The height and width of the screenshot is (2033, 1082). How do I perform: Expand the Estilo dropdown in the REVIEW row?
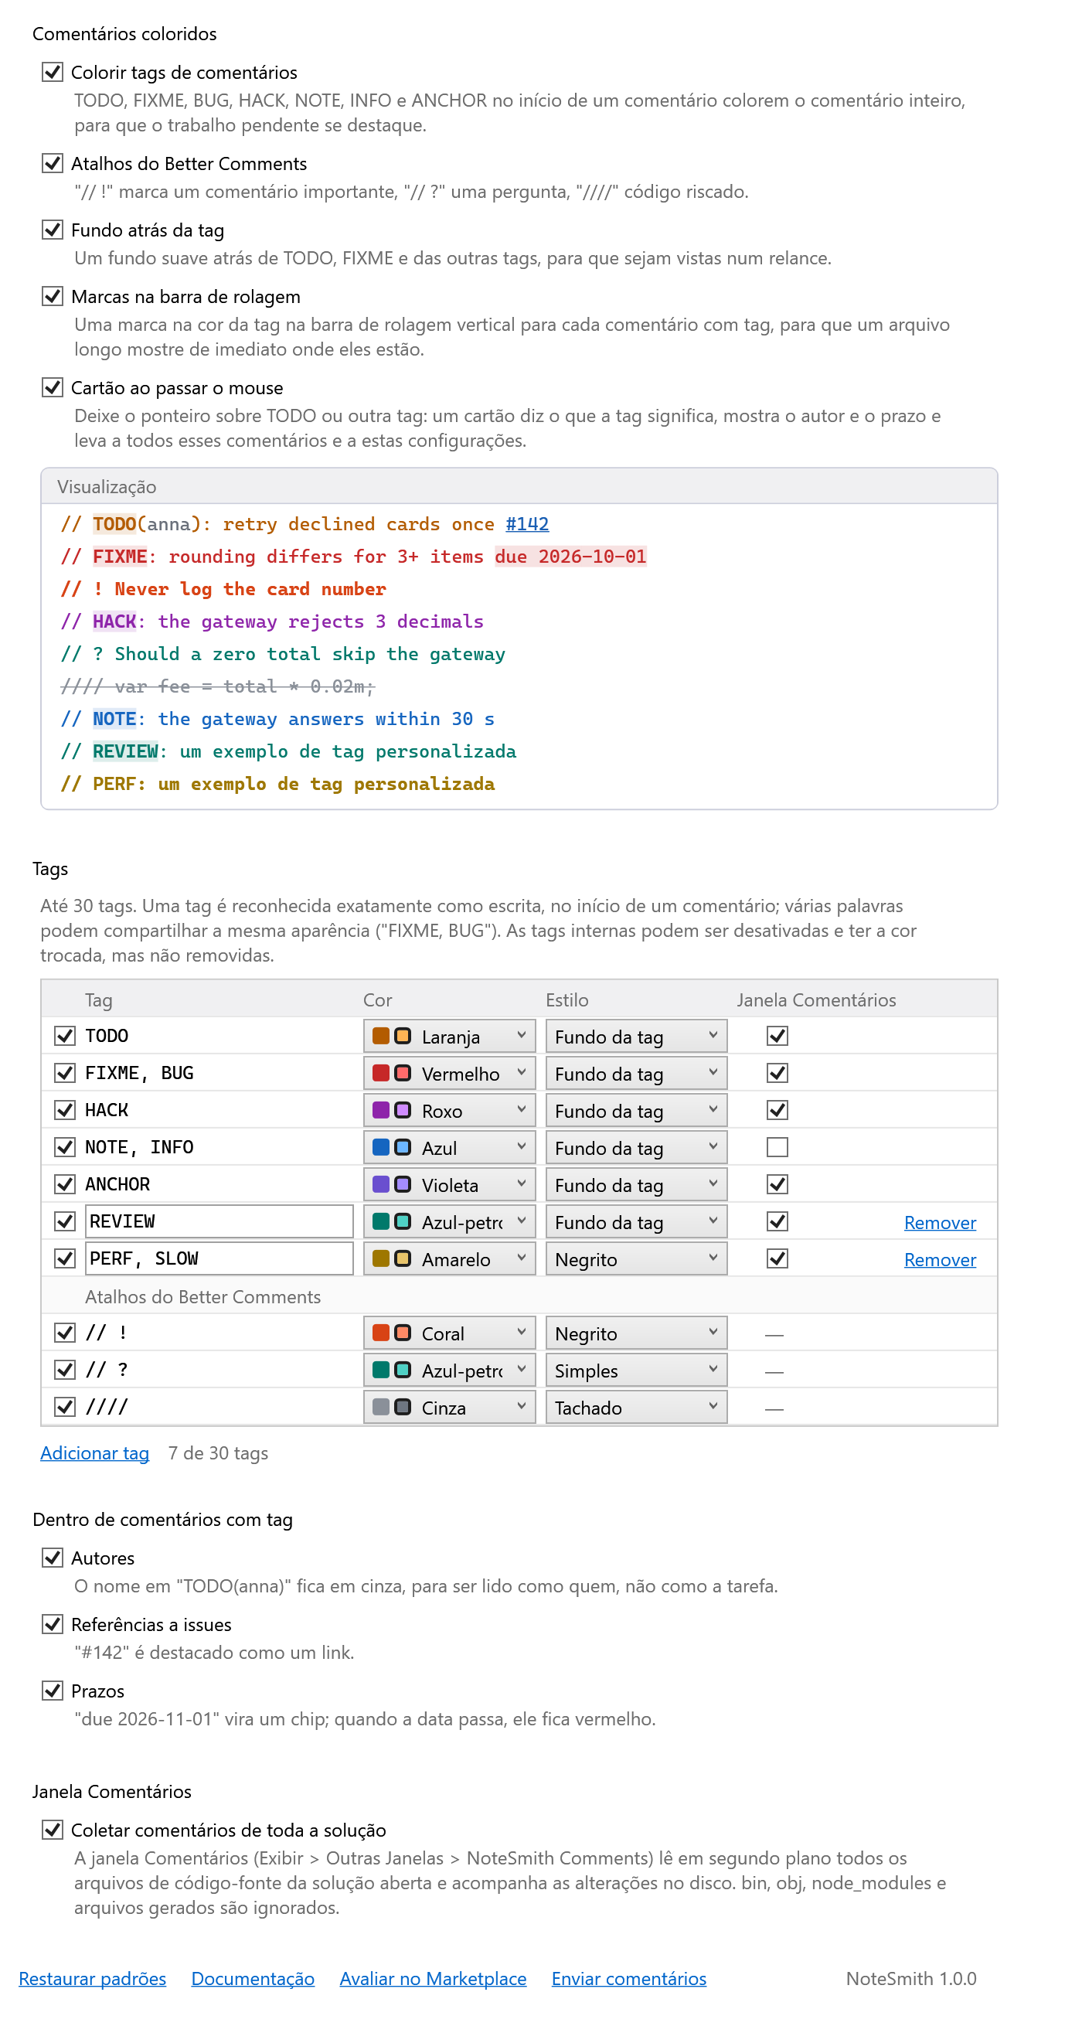pyautogui.click(x=636, y=1221)
